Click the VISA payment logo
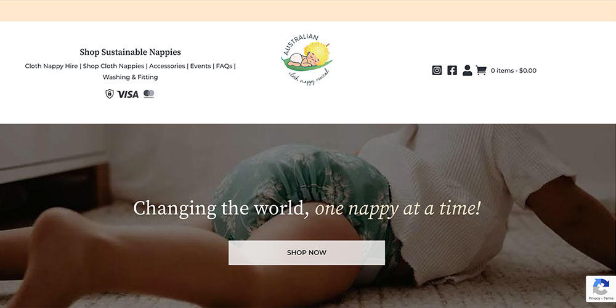Screen dimensions: 616x308 [x=128, y=94]
